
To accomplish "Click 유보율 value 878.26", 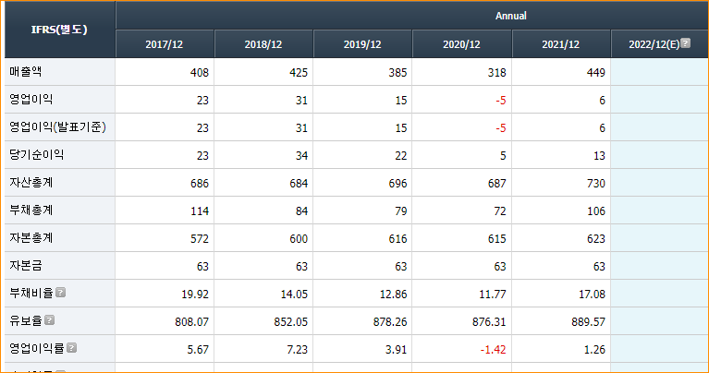I will click(x=390, y=322).
